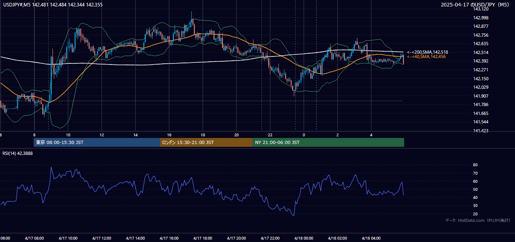Click the 4/17 12:00 bottom time label
The height and width of the screenshot is (242, 515).
pos(102,238)
